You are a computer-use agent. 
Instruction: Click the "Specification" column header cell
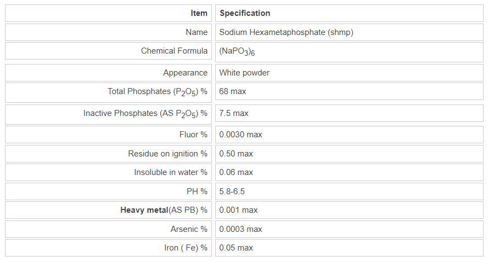pyautogui.click(x=245, y=13)
